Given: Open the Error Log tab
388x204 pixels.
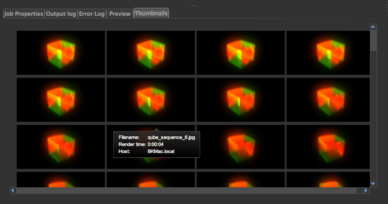Looking at the screenshot, I should pyautogui.click(x=92, y=14).
